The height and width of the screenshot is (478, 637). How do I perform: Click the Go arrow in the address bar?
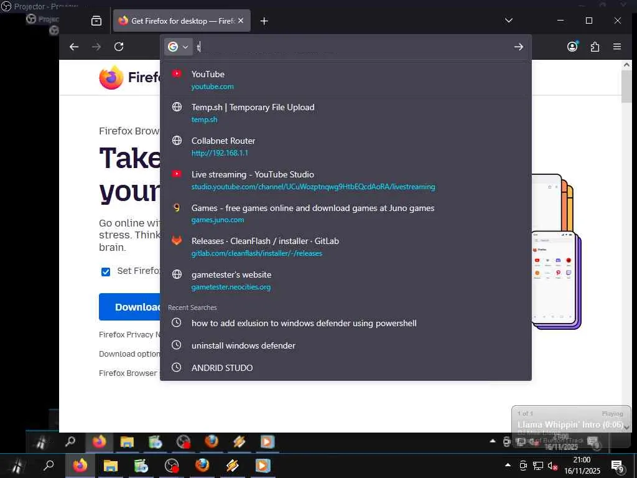518,47
